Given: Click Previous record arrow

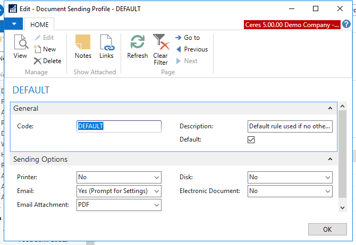Looking at the screenshot, I should [x=191, y=49].
